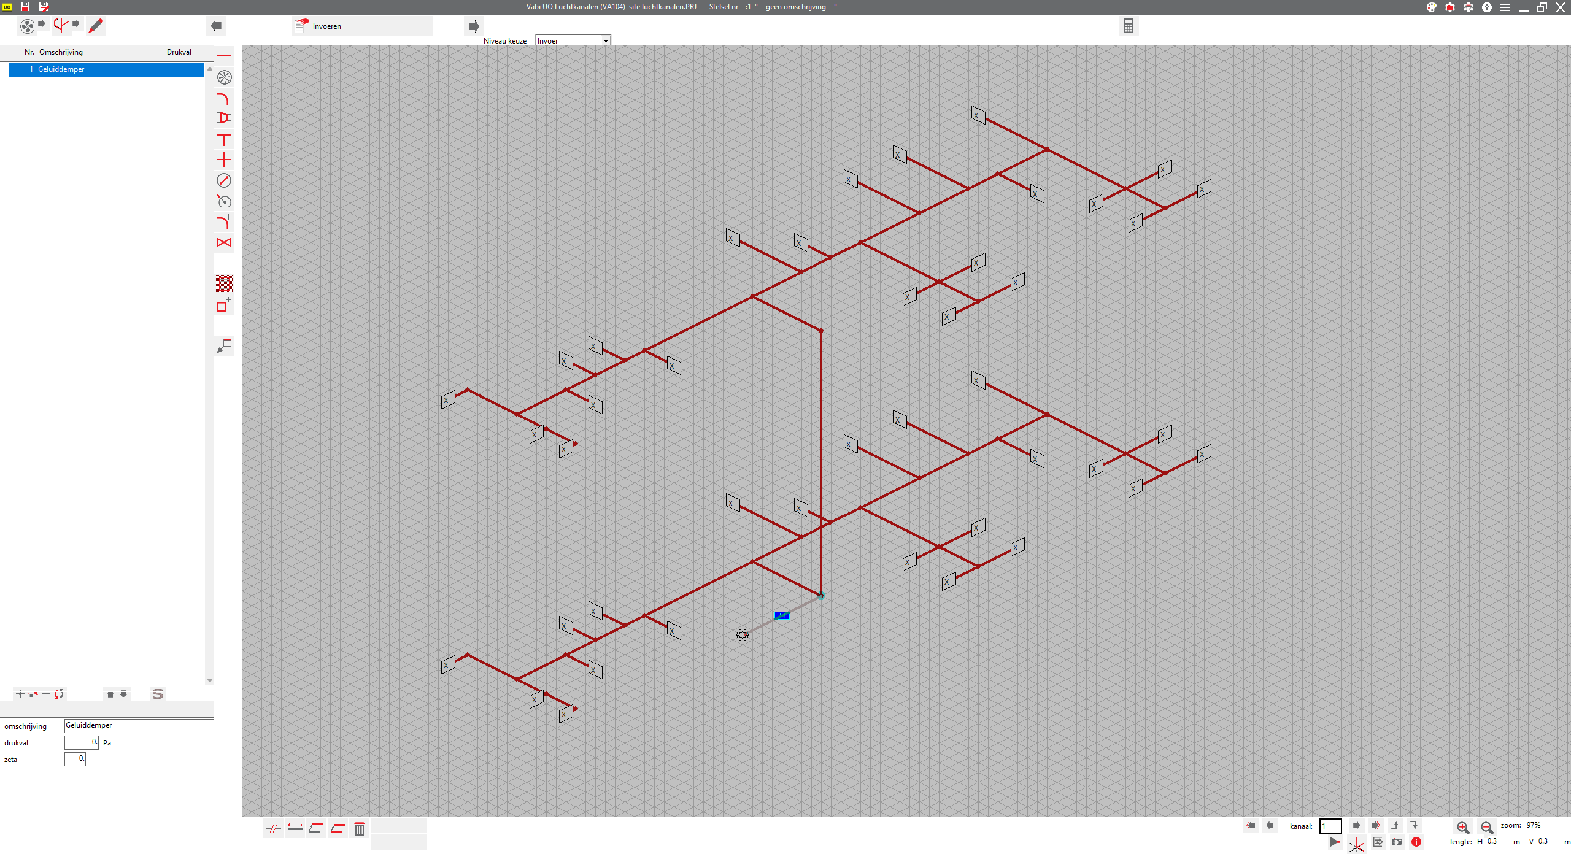Select the valve bowtie tool

(x=224, y=242)
